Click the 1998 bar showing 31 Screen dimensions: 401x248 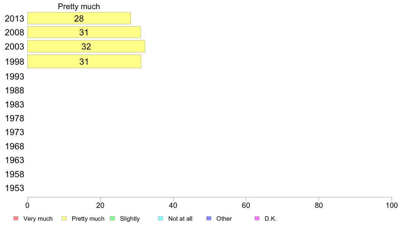pyautogui.click(x=84, y=61)
